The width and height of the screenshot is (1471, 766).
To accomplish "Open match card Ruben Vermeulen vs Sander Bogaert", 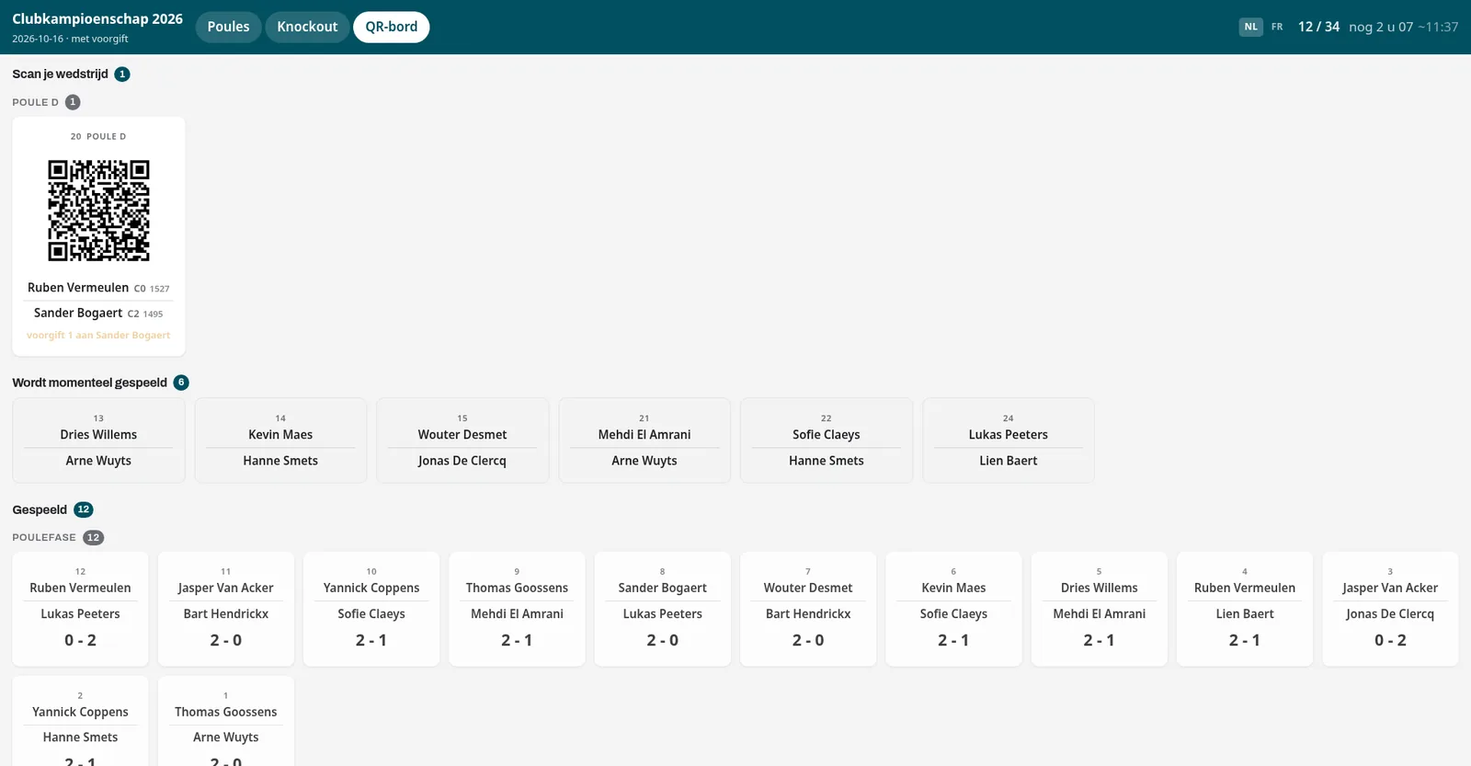I will pos(98,236).
